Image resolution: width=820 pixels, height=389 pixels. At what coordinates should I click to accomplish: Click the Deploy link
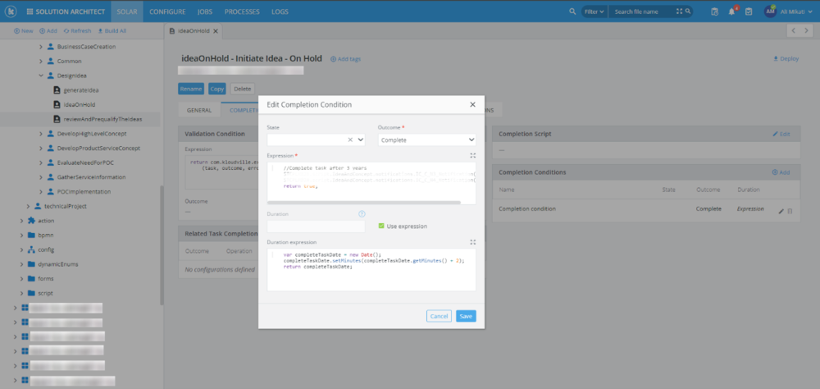coord(786,58)
